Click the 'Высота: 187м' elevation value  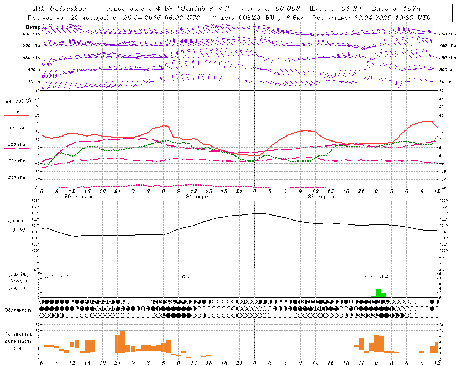tap(396, 9)
